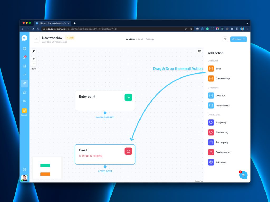Click the user avatar in sidebar
Viewport: 270px width, 202px height.
(24, 178)
